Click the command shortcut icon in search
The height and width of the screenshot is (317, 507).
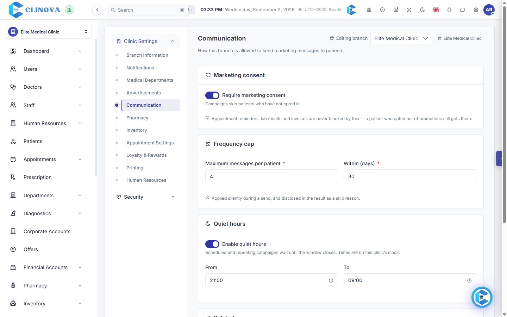click(x=182, y=10)
